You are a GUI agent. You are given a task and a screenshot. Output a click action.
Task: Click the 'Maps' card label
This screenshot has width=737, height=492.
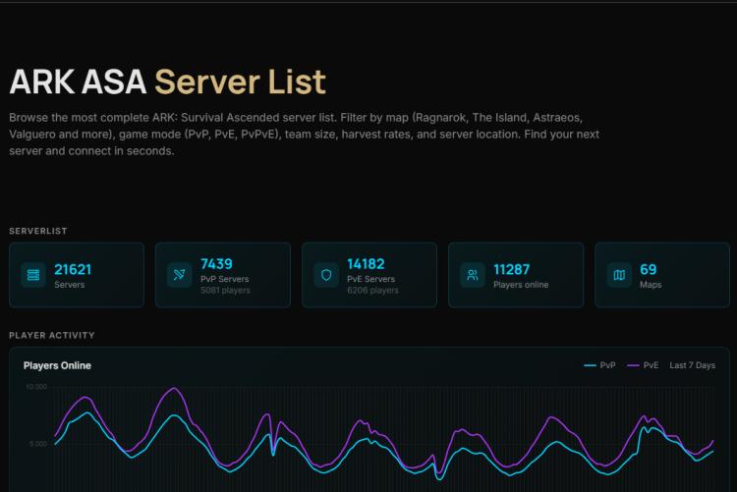coord(651,285)
